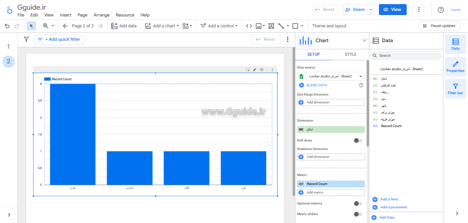Switch to the STYLE tab
The width and height of the screenshot is (468, 223).
[x=350, y=54]
